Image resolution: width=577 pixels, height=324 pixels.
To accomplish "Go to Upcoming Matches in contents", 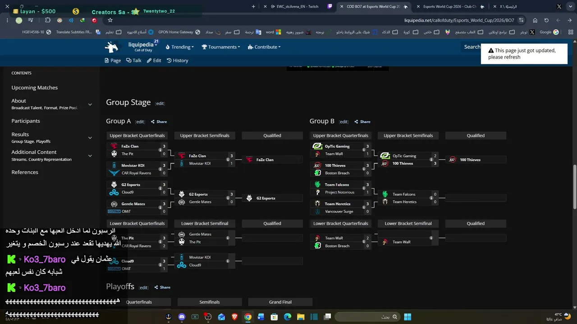I will [35, 87].
